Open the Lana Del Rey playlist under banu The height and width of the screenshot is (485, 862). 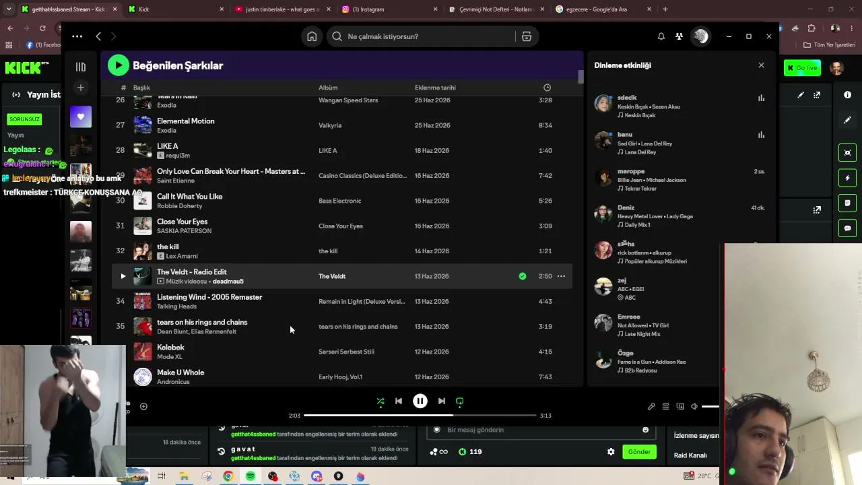(640, 152)
